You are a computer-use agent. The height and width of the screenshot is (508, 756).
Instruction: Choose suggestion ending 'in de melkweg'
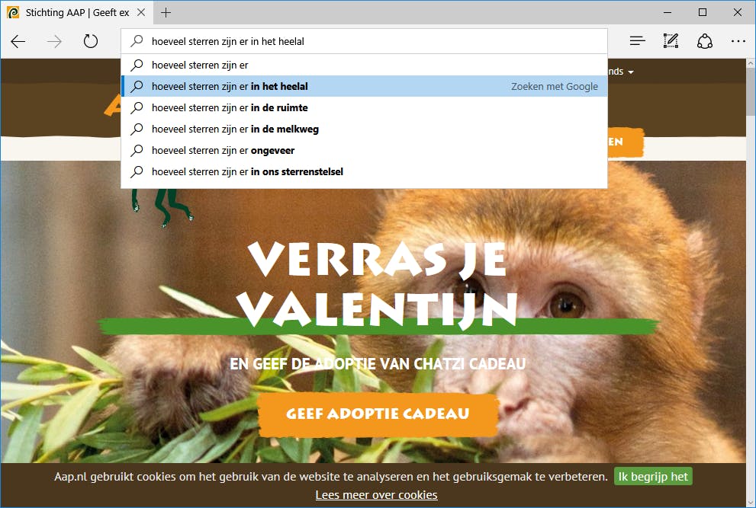[364, 129]
